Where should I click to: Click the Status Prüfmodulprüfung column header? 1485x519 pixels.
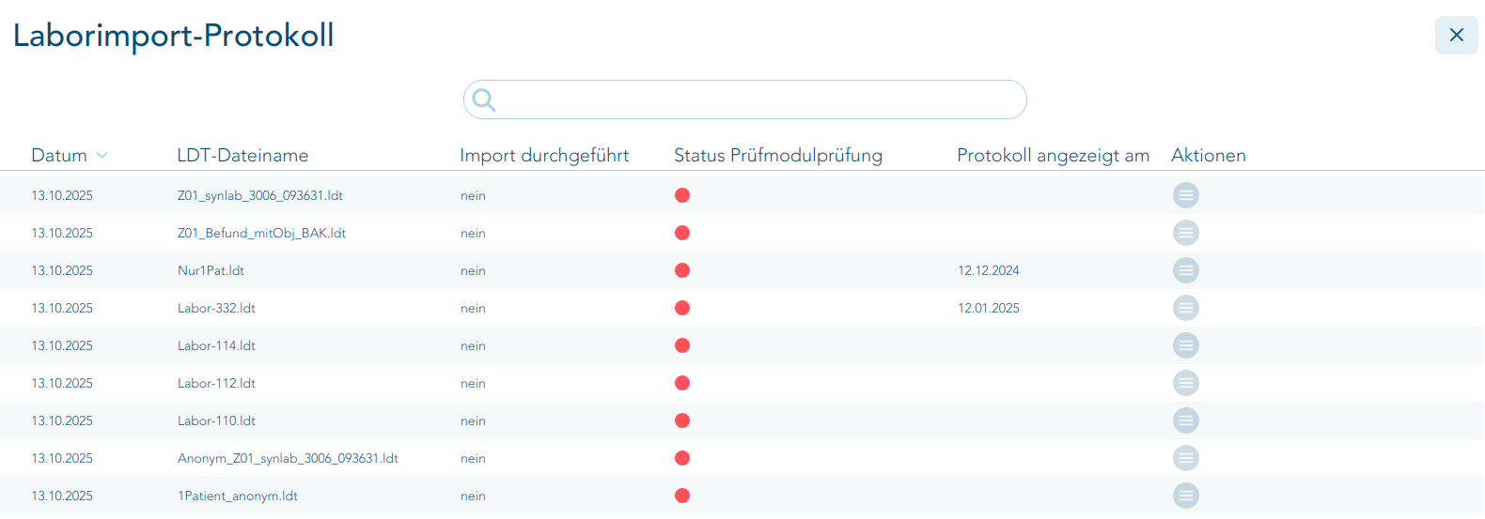click(x=778, y=156)
